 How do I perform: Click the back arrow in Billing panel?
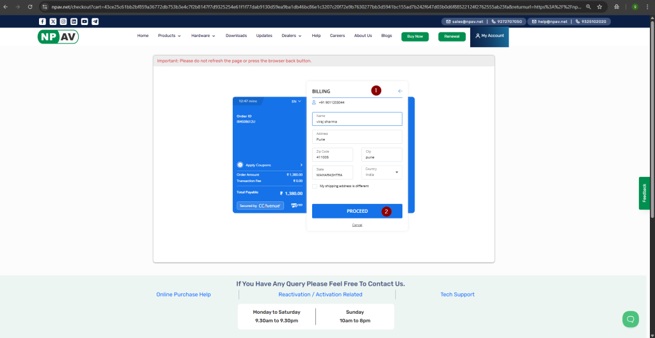click(x=400, y=91)
